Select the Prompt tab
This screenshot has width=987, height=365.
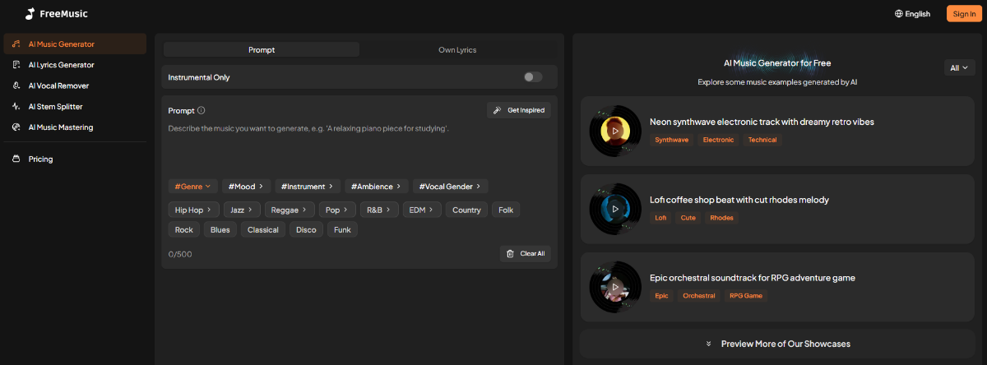[262, 50]
